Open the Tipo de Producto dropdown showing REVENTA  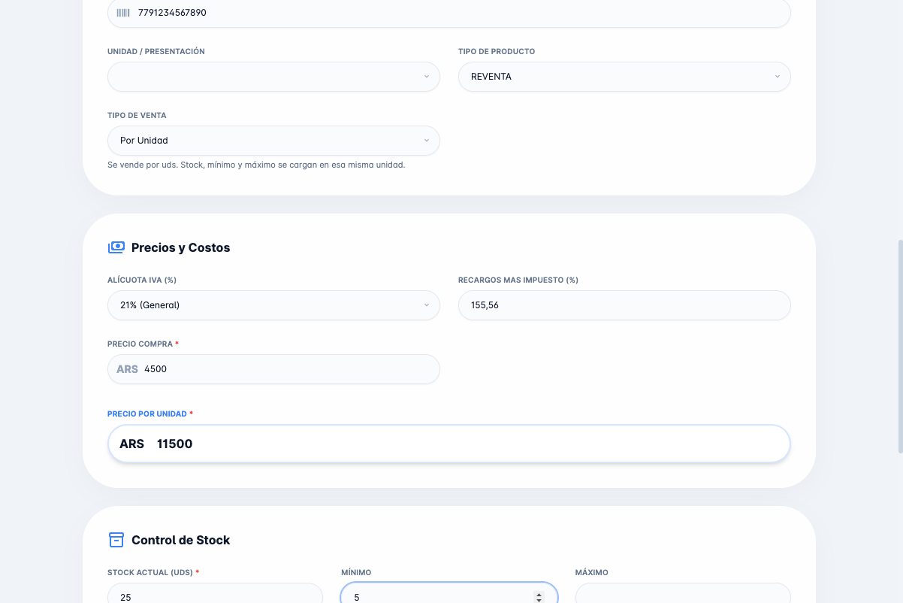(x=624, y=77)
